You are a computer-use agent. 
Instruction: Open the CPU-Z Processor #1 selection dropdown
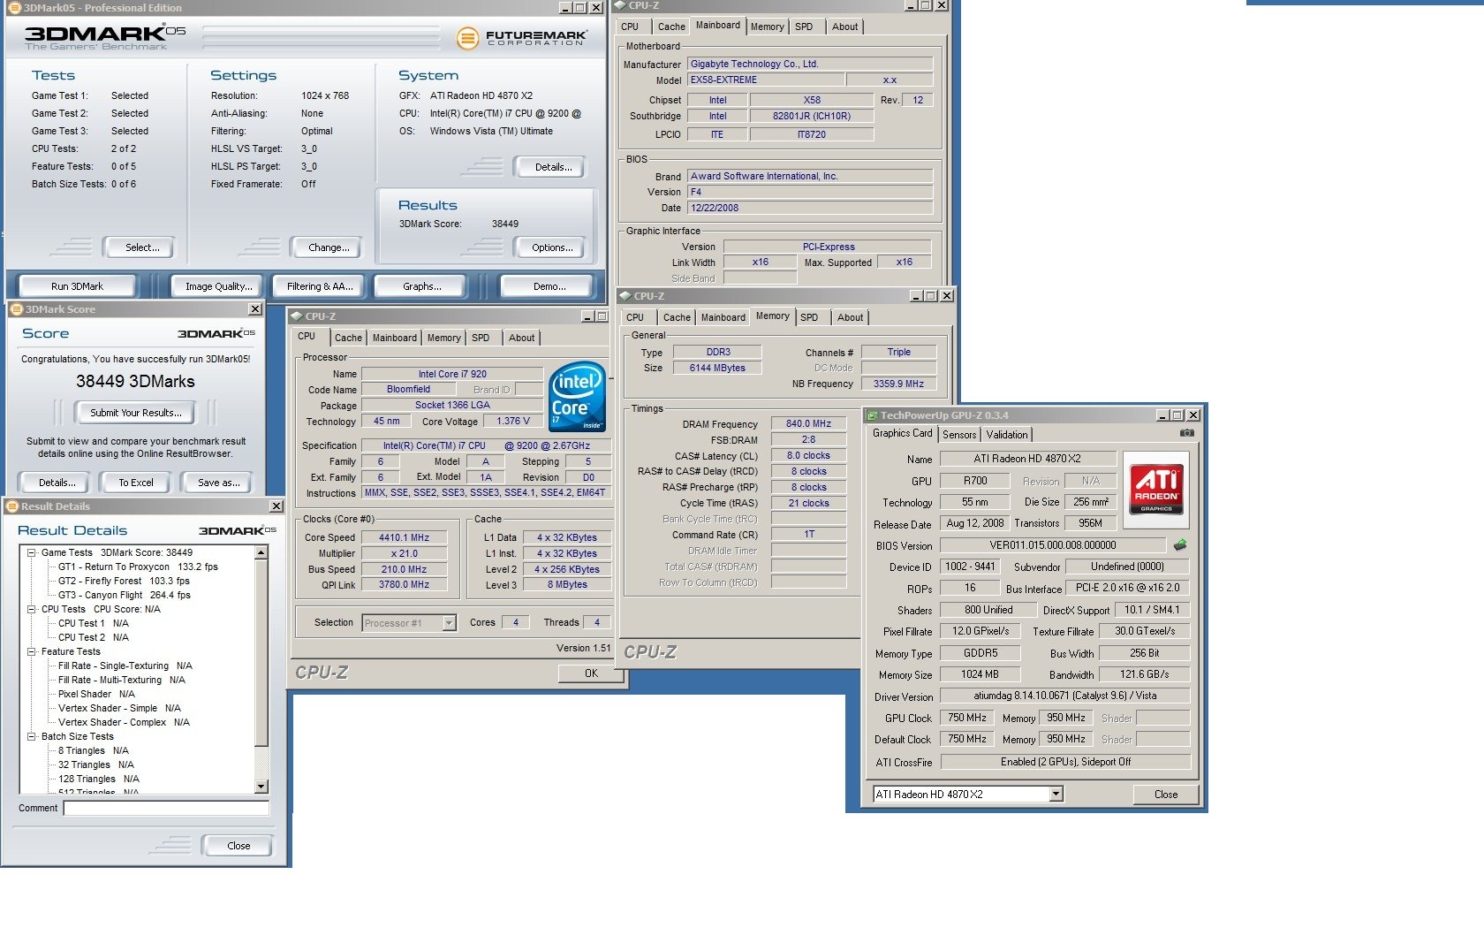click(x=449, y=623)
